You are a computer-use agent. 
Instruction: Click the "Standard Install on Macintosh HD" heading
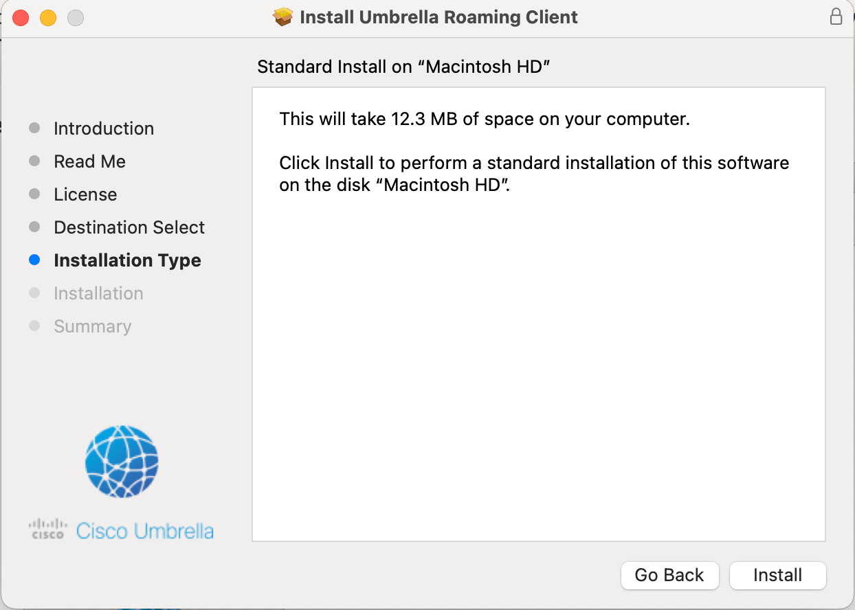tap(404, 67)
